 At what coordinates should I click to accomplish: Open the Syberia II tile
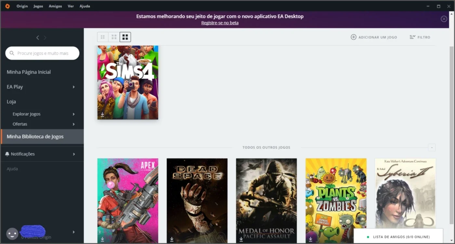click(405, 193)
